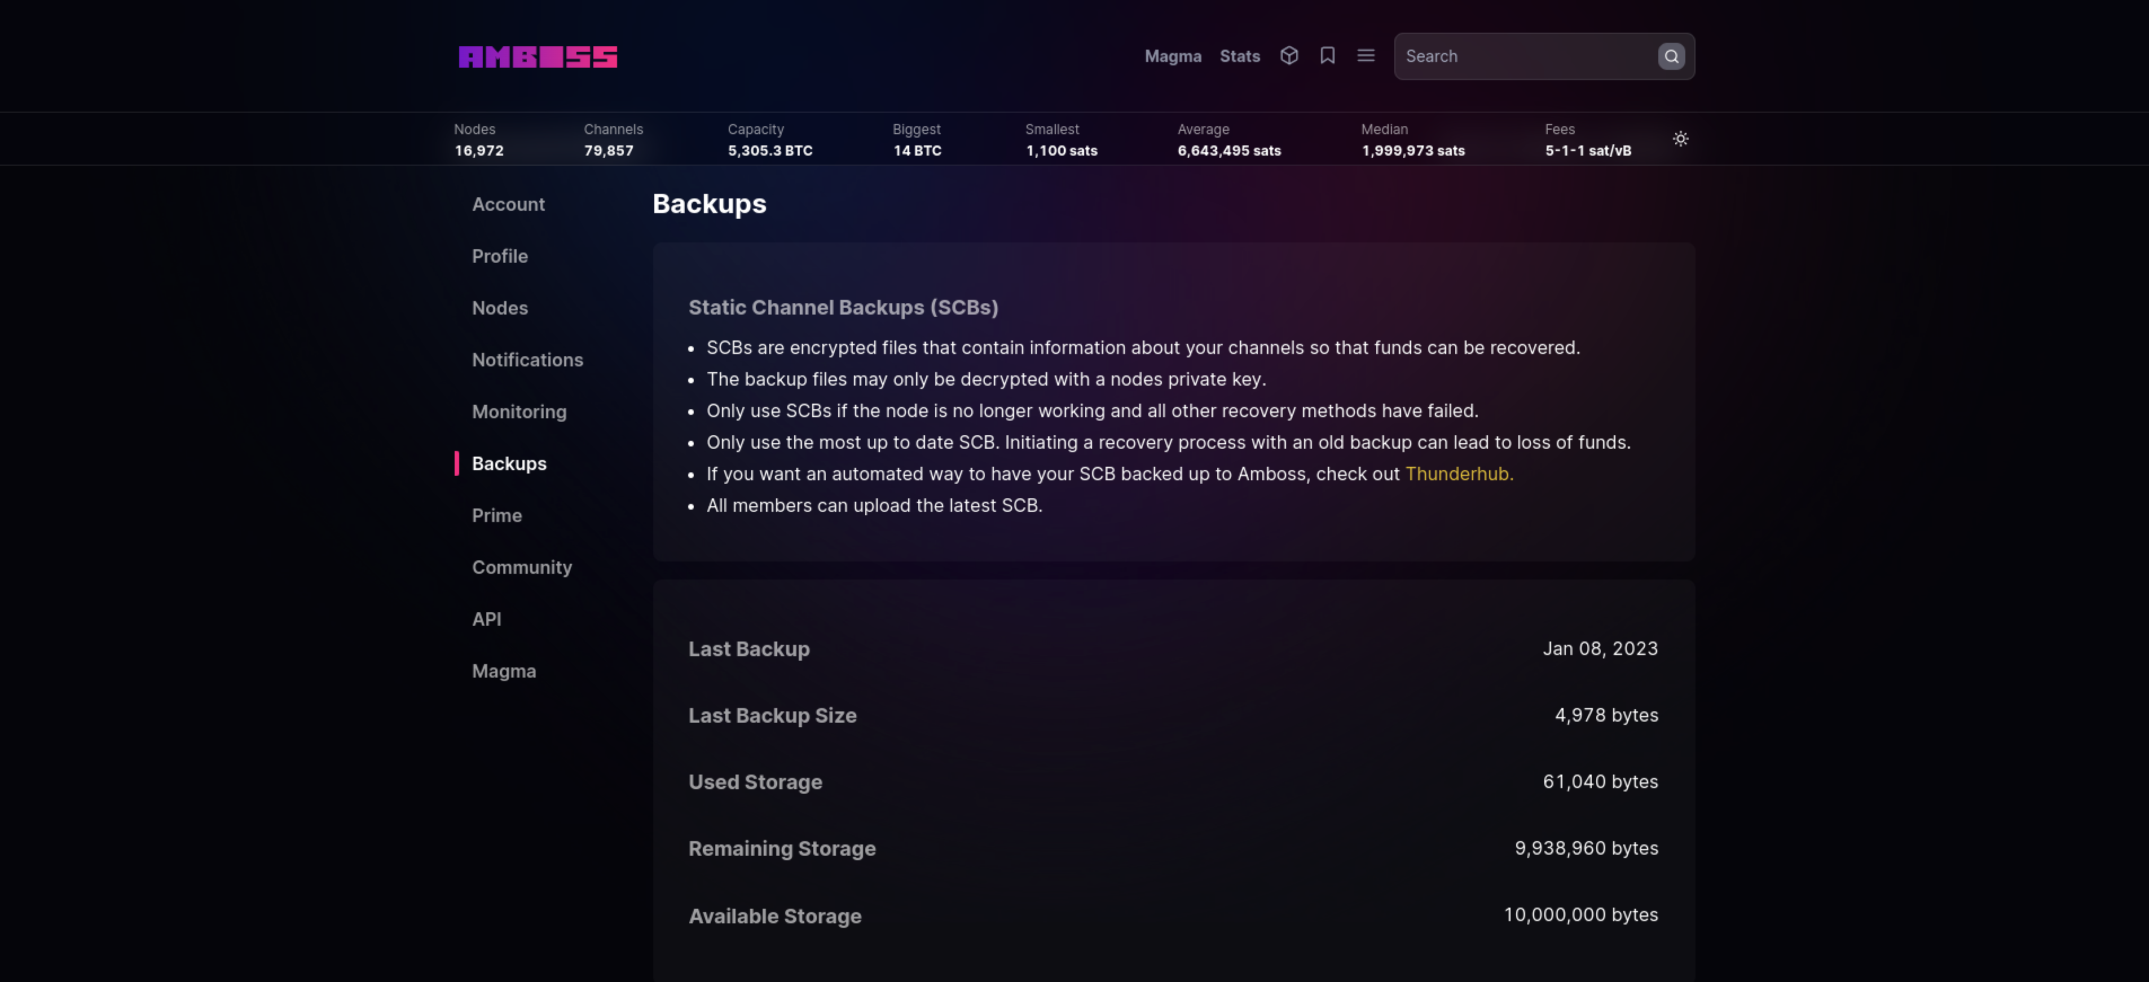Click the search magnifier button
2149x982 pixels.
pos(1671,57)
